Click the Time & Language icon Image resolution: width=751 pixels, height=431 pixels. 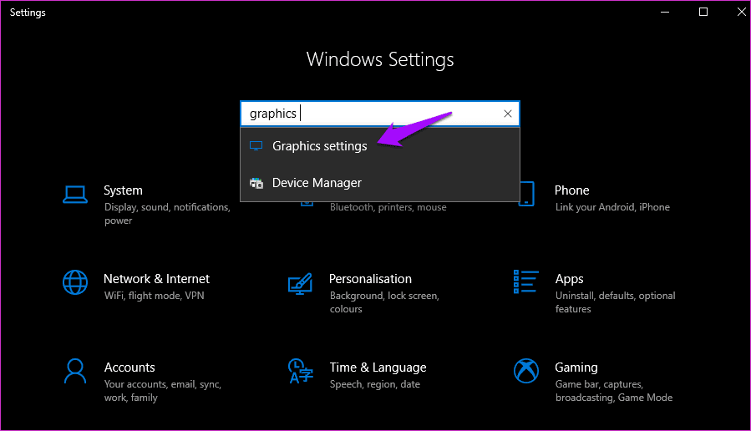click(300, 371)
